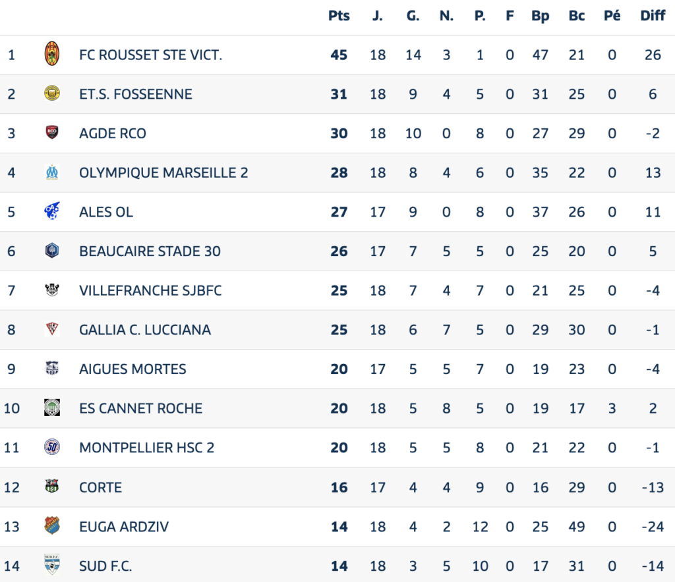Click the Olympique Marseille 2 logo

click(x=52, y=172)
